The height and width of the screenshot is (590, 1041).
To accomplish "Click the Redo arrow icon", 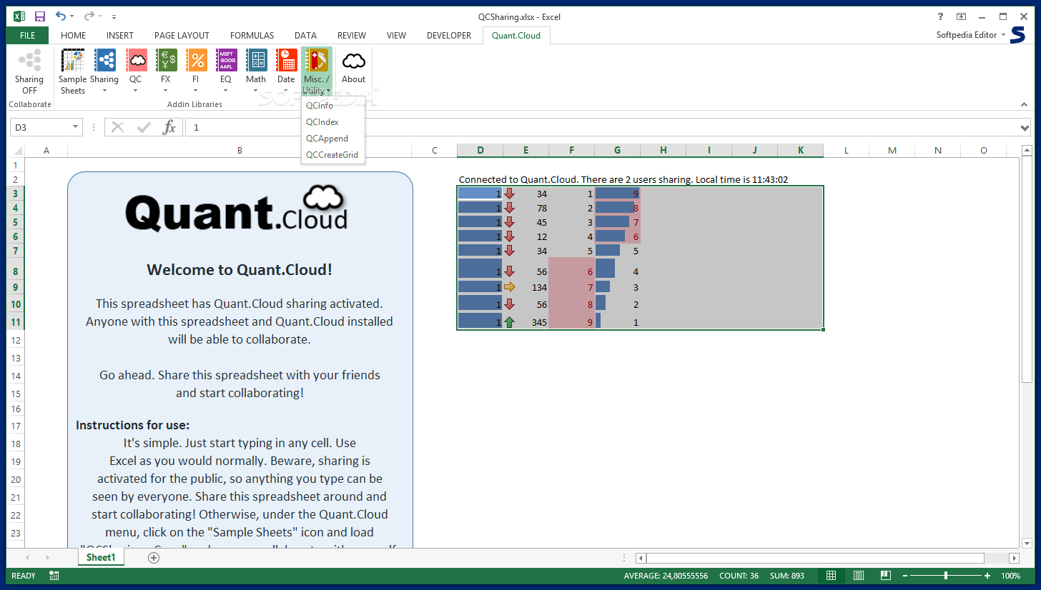I will click(x=89, y=16).
